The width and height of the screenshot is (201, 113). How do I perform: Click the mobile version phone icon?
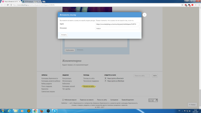(63, 100)
